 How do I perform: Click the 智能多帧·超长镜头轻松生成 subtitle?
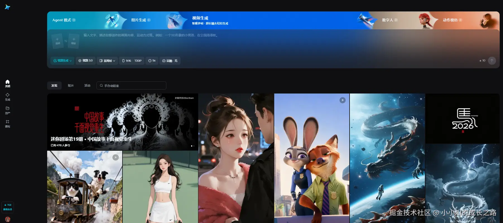(210, 23)
